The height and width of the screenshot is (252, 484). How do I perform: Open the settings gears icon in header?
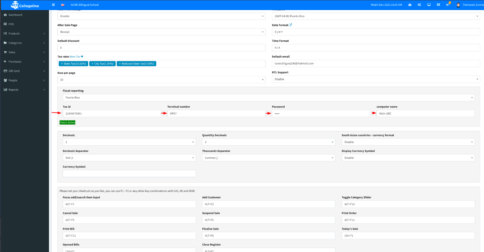(x=420, y=5)
